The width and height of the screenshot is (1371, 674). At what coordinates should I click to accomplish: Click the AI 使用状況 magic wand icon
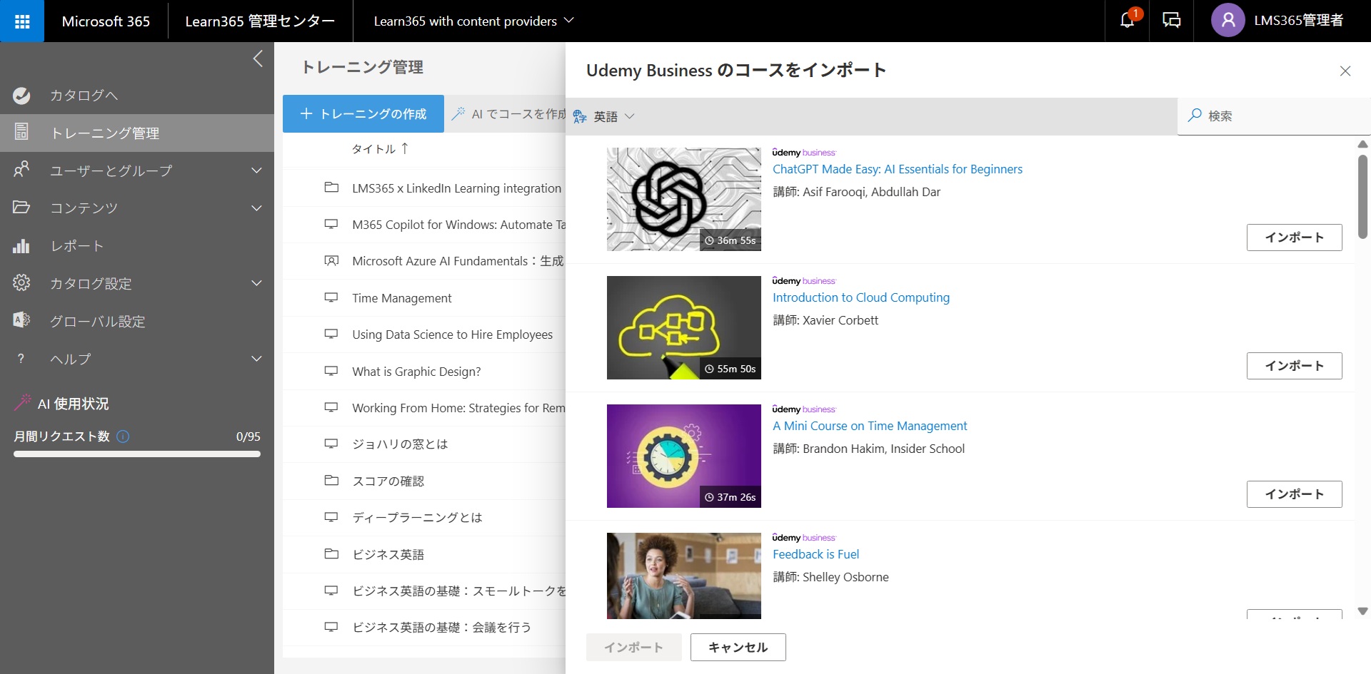coord(23,403)
